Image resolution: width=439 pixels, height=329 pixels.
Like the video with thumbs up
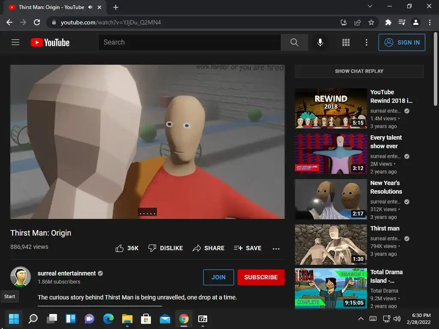coord(127,248)
